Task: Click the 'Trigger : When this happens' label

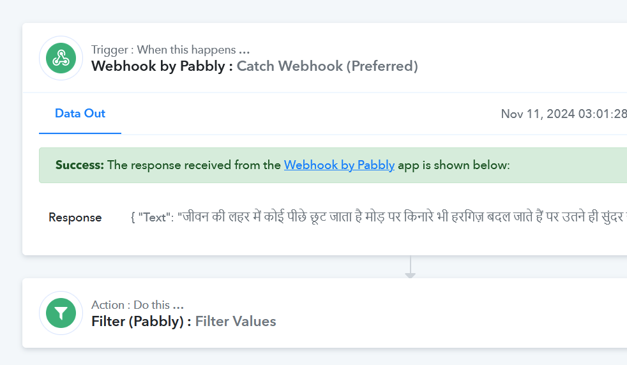Action: pos(163,50)
